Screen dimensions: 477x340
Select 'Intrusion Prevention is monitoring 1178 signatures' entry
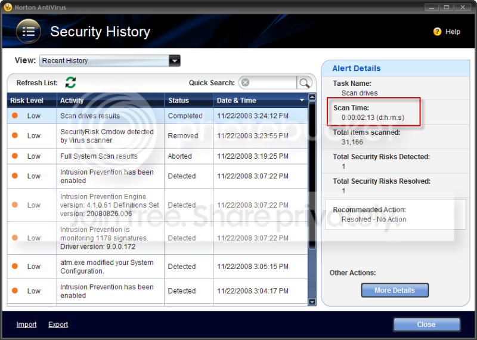157,238
